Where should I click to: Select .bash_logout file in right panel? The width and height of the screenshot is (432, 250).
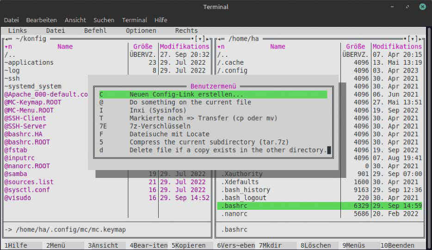tap(244, 198)
